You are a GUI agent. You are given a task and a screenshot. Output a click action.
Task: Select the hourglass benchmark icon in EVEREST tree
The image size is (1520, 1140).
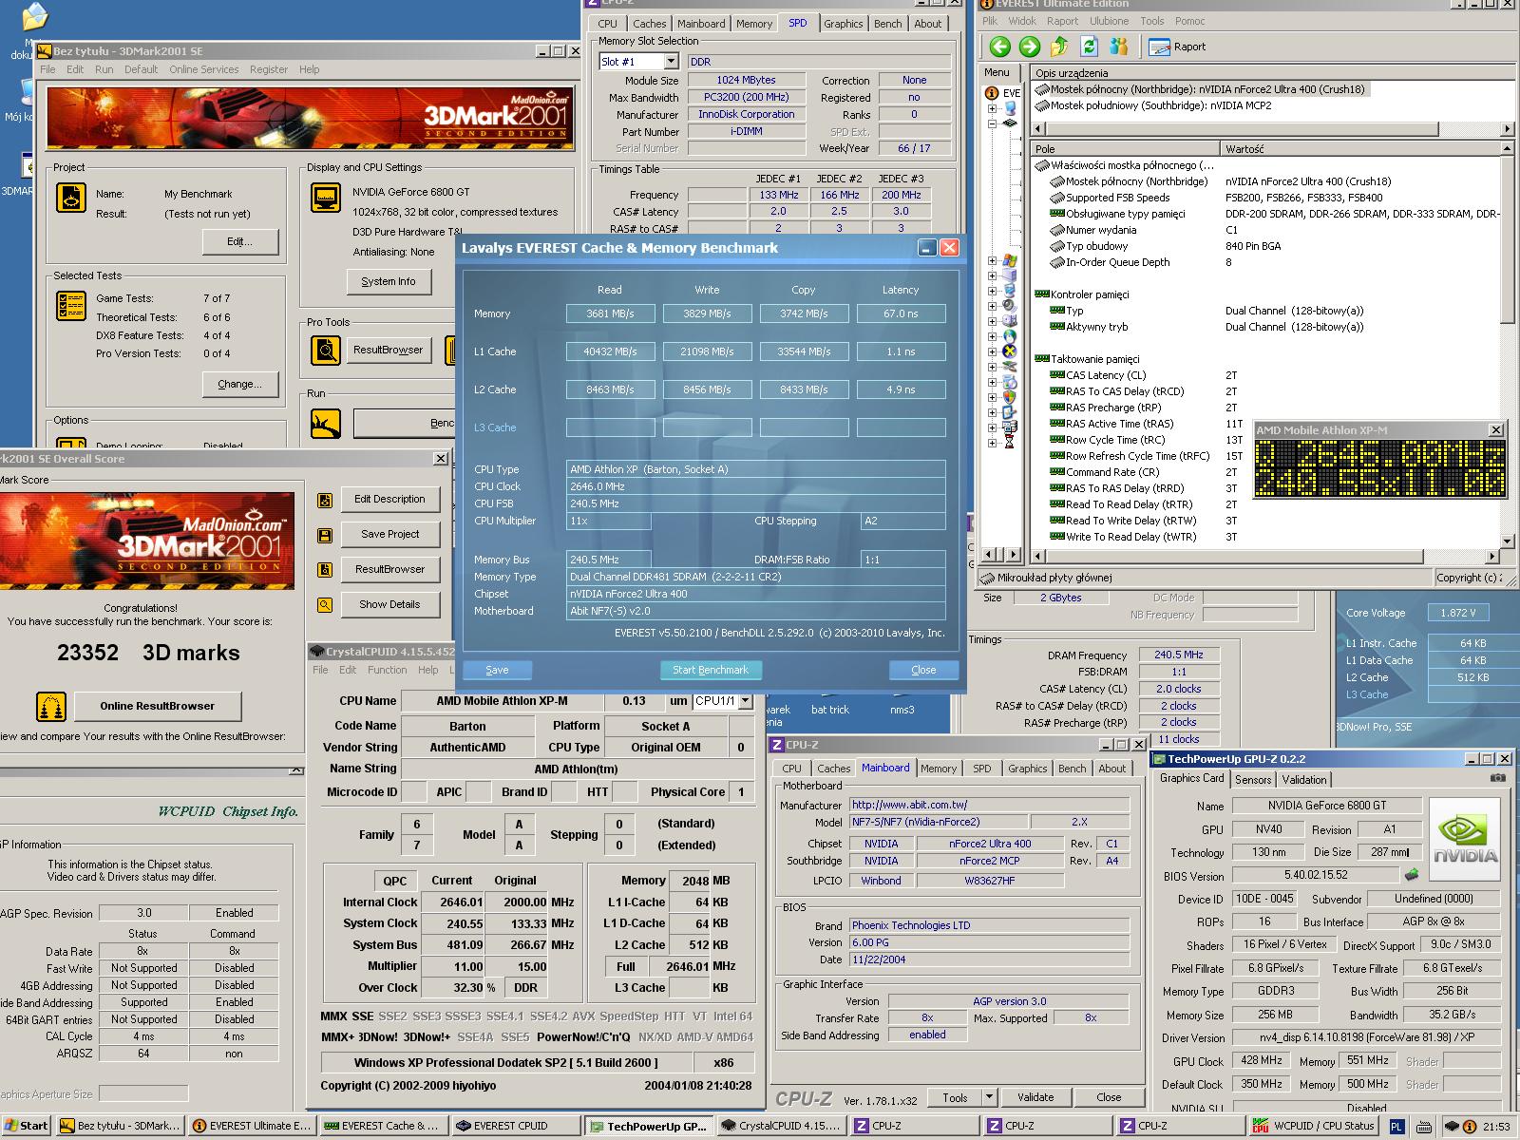[1009, 443]
